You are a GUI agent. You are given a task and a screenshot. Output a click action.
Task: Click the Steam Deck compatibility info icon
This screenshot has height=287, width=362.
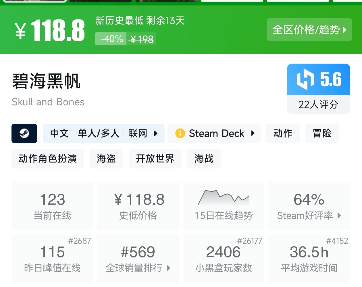(x=180, y=133)
